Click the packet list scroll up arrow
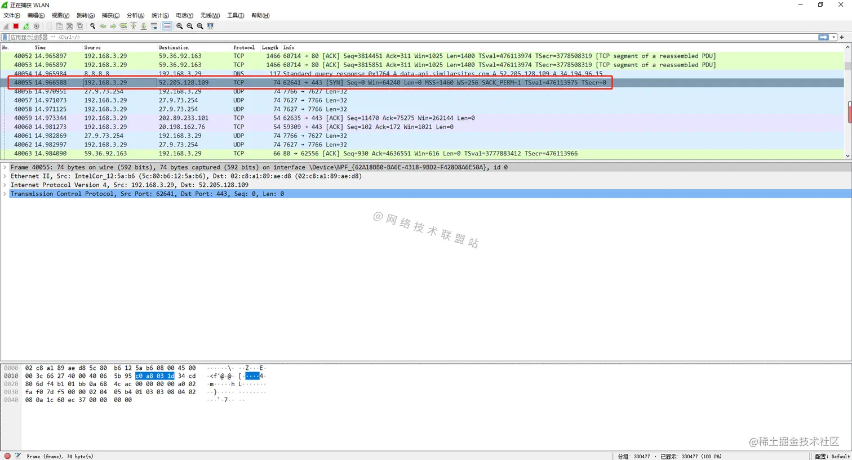 point(847,48)
